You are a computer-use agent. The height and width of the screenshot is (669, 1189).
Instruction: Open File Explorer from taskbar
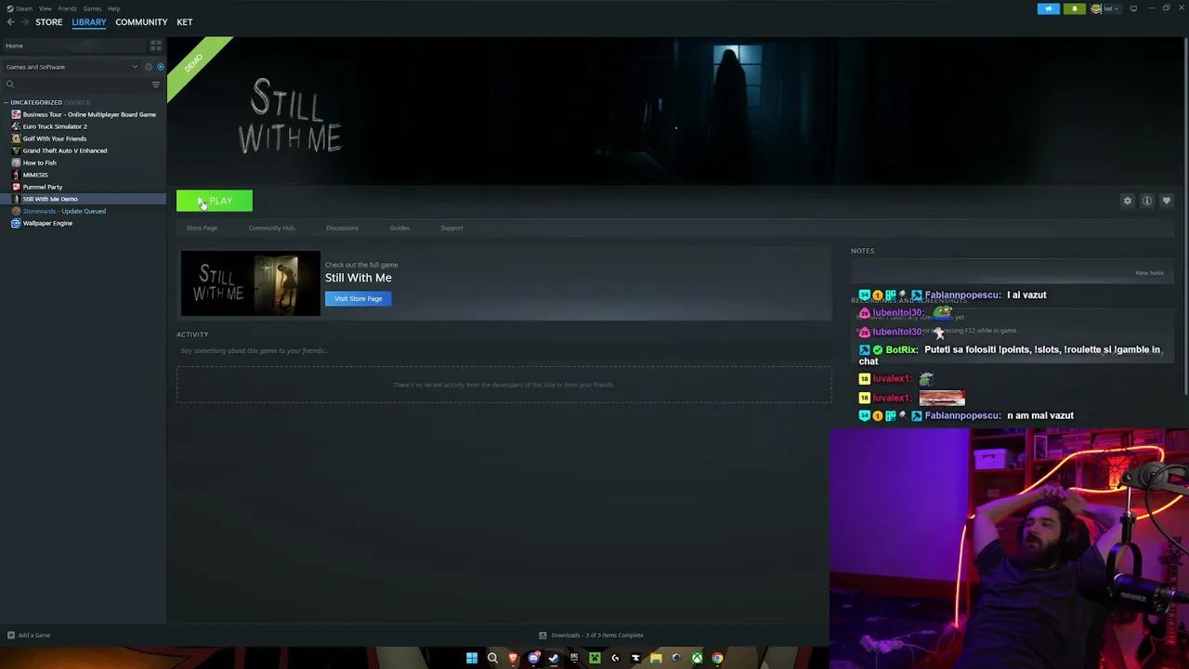pyautogui.click(x=656, y=658)
